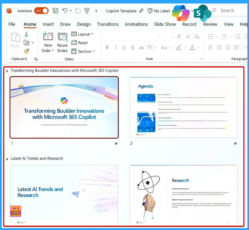Click the PowerPoint app logo icon
249x230 pixels.
[9, 11]
